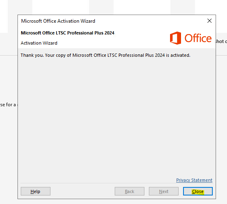
Task: Click the greyed-out Back button
Action: point(129,191)
